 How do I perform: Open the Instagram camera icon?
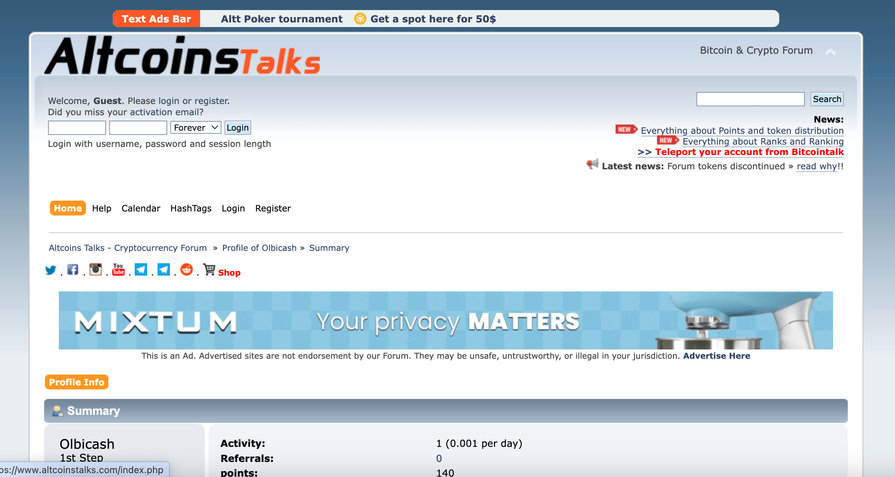coord(96,269)
